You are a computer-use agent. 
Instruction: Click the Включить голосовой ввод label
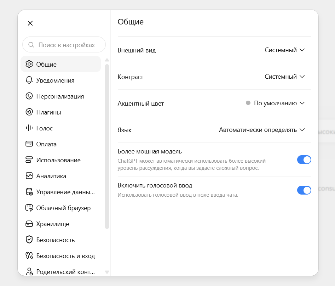[x=155, y=185]
